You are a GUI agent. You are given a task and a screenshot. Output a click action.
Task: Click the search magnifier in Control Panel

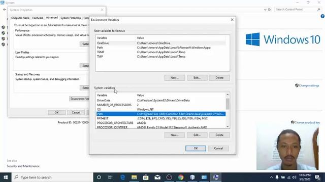[x=318, y=10]
